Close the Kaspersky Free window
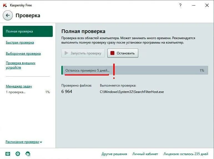214x159 pixels. tap(207, 5)
